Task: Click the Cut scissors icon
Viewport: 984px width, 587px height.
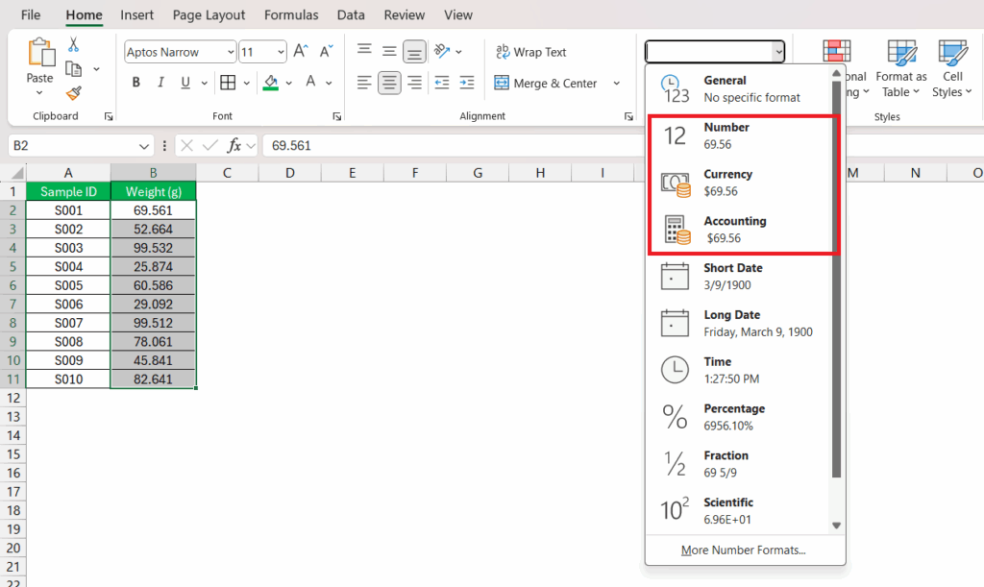Action: [73, 45]
